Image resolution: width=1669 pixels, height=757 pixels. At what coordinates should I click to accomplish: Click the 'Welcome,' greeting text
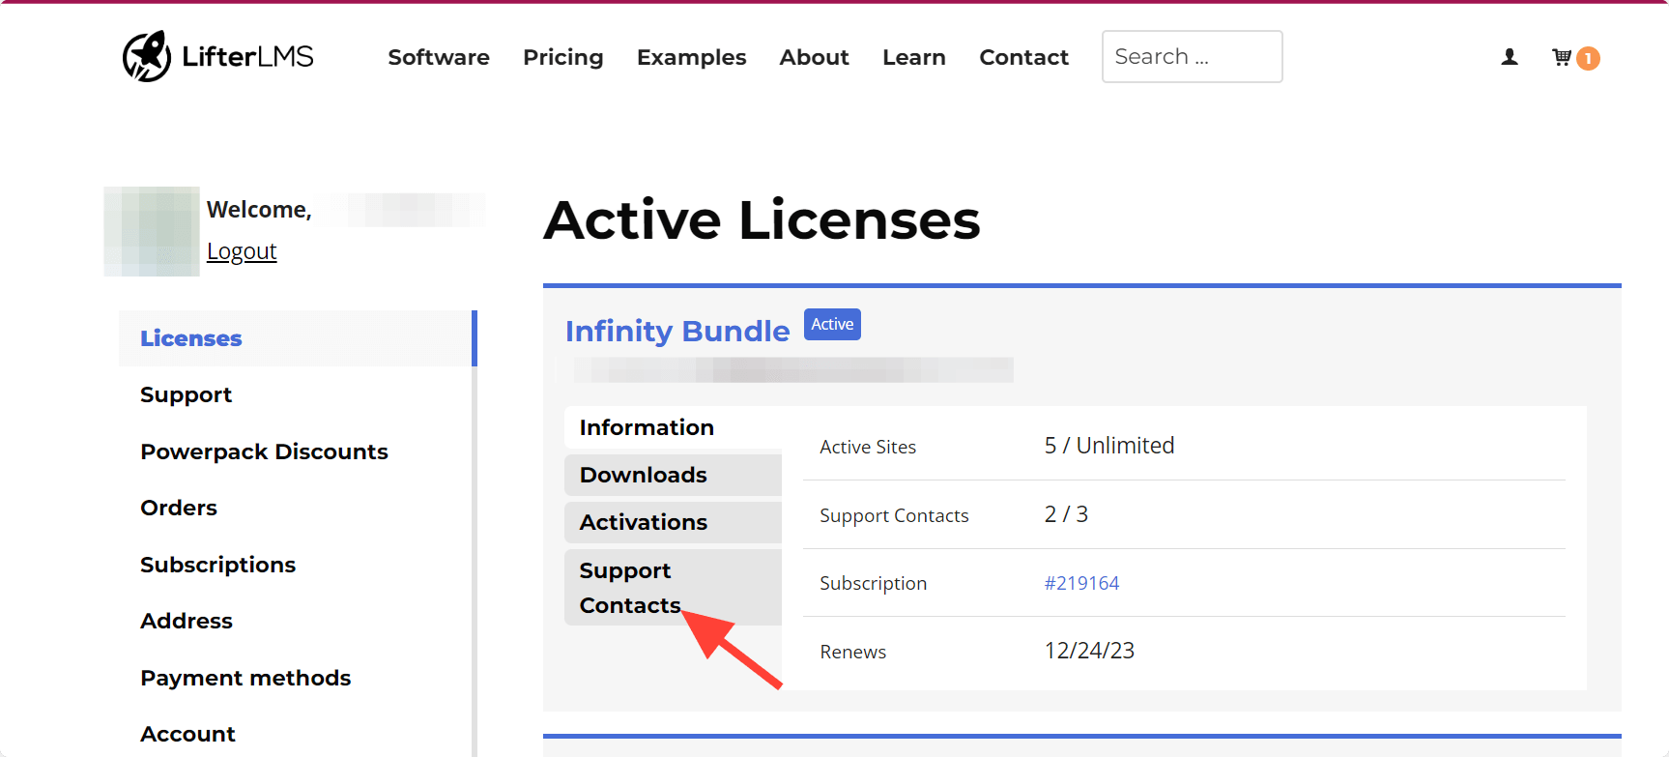[x=259, y=210]
